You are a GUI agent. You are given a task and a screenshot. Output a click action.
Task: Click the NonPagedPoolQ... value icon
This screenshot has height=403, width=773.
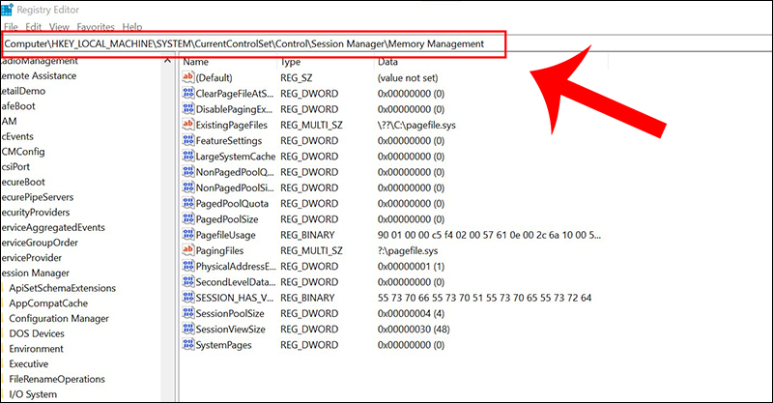click(187, 172)
